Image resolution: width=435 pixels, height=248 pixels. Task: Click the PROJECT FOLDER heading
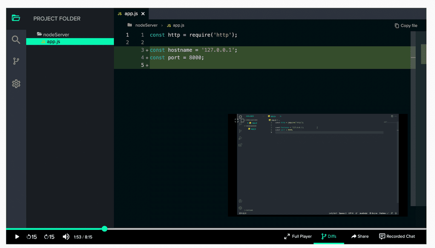(57, 19)
